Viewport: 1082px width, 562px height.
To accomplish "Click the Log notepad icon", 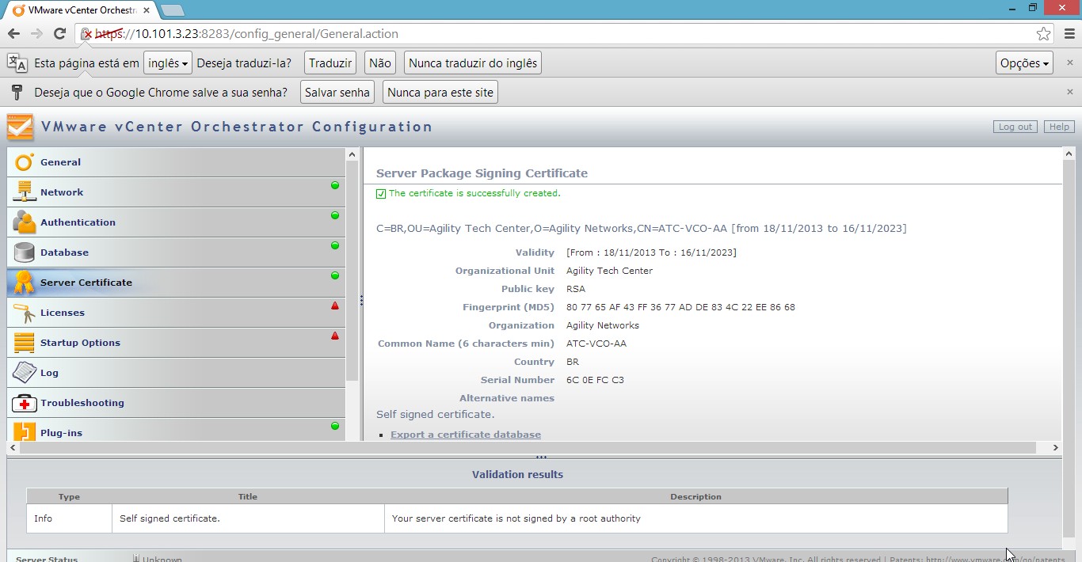I will [24, 373].
